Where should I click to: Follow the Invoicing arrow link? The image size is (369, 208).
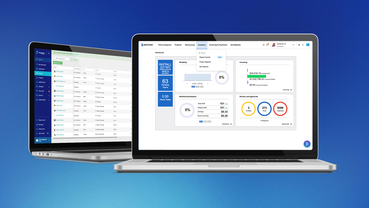coord(287,90)
